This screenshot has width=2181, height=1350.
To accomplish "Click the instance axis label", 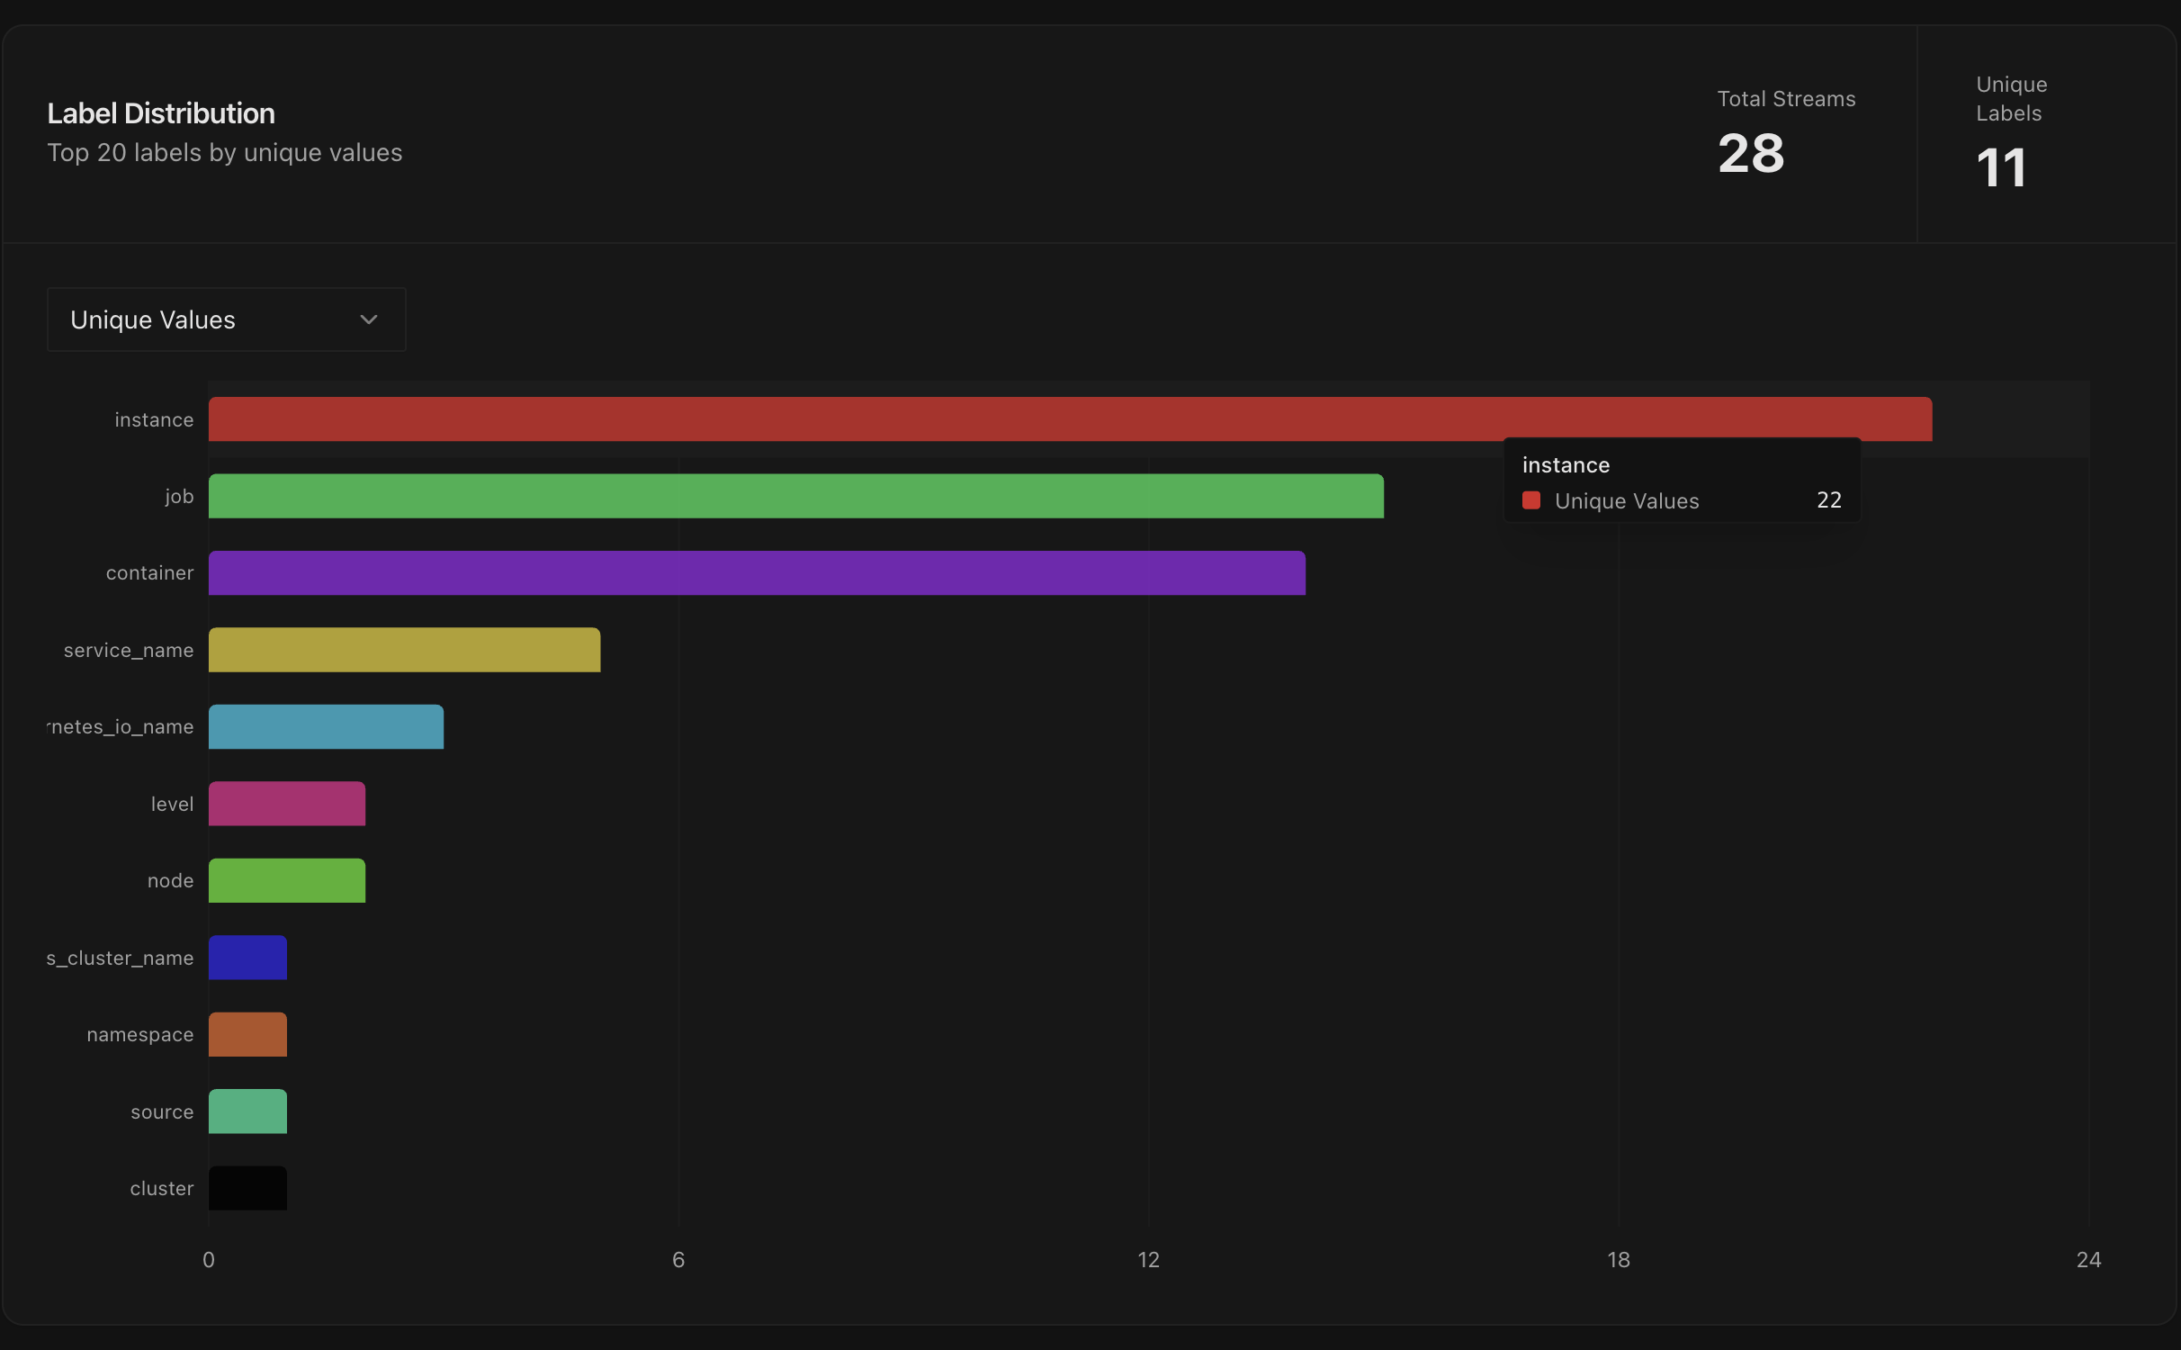I will [x=154, y=418].
